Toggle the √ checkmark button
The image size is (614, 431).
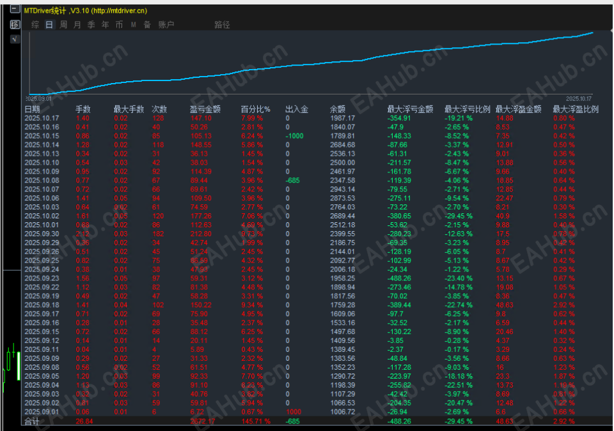point(15,39)
